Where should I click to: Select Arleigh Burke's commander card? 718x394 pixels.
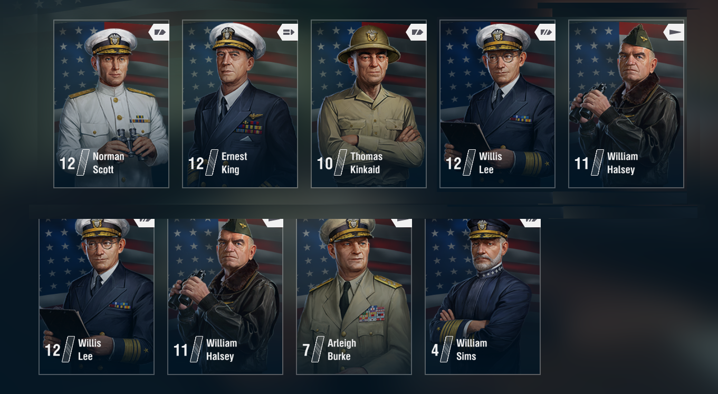click(x=354, y=296)
